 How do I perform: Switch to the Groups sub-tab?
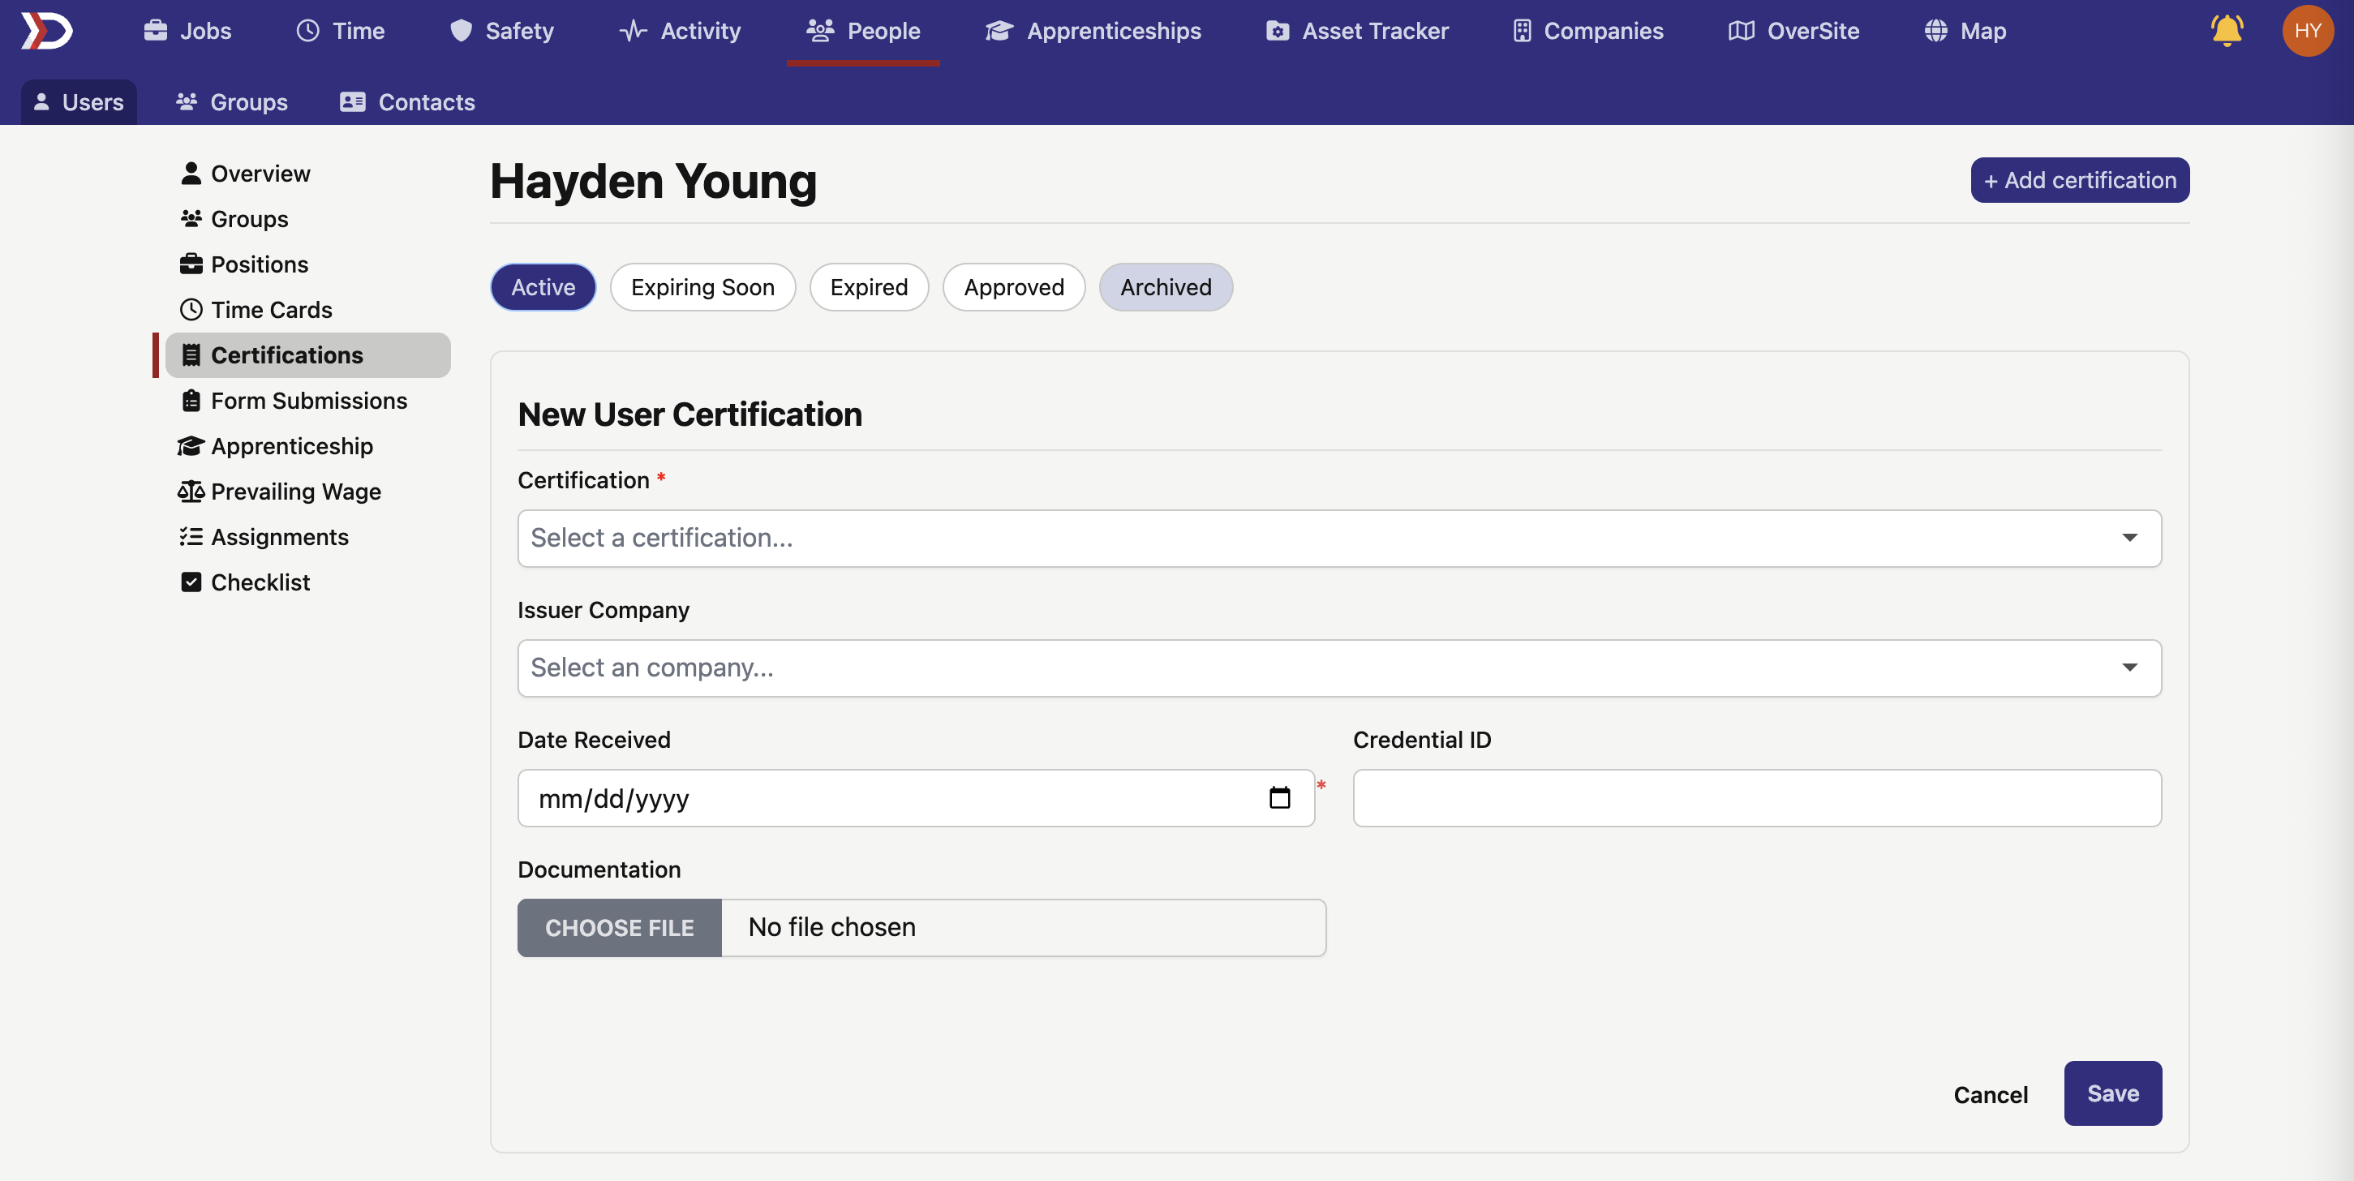pyautogui.click(x=232, y=102)
